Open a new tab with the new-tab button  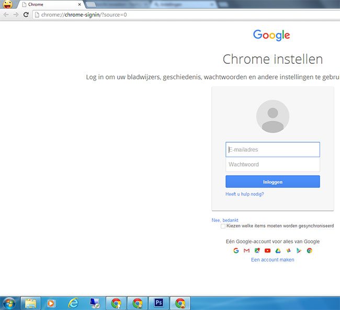91,4
